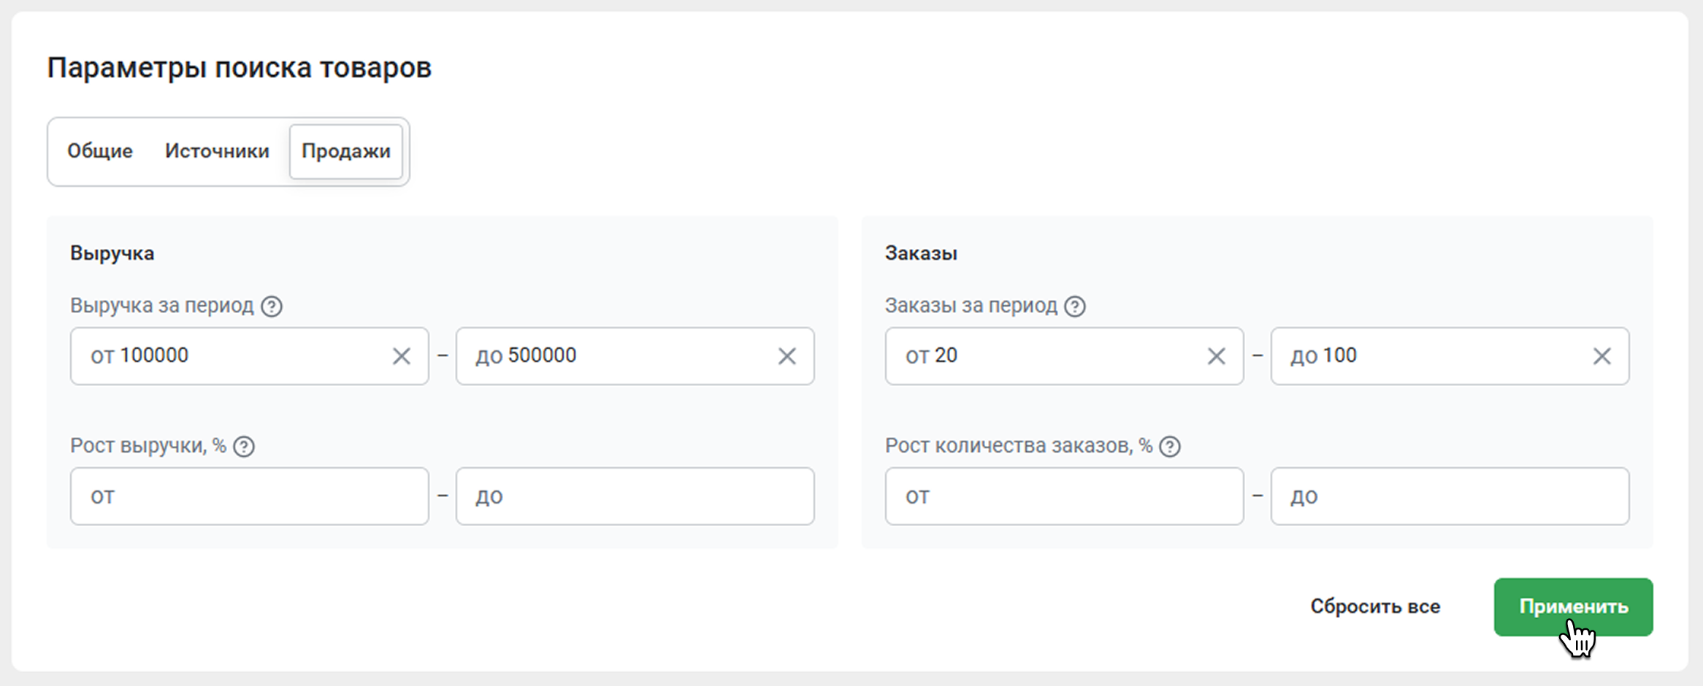Click help icon next to Выручка за период

[272, 307]
